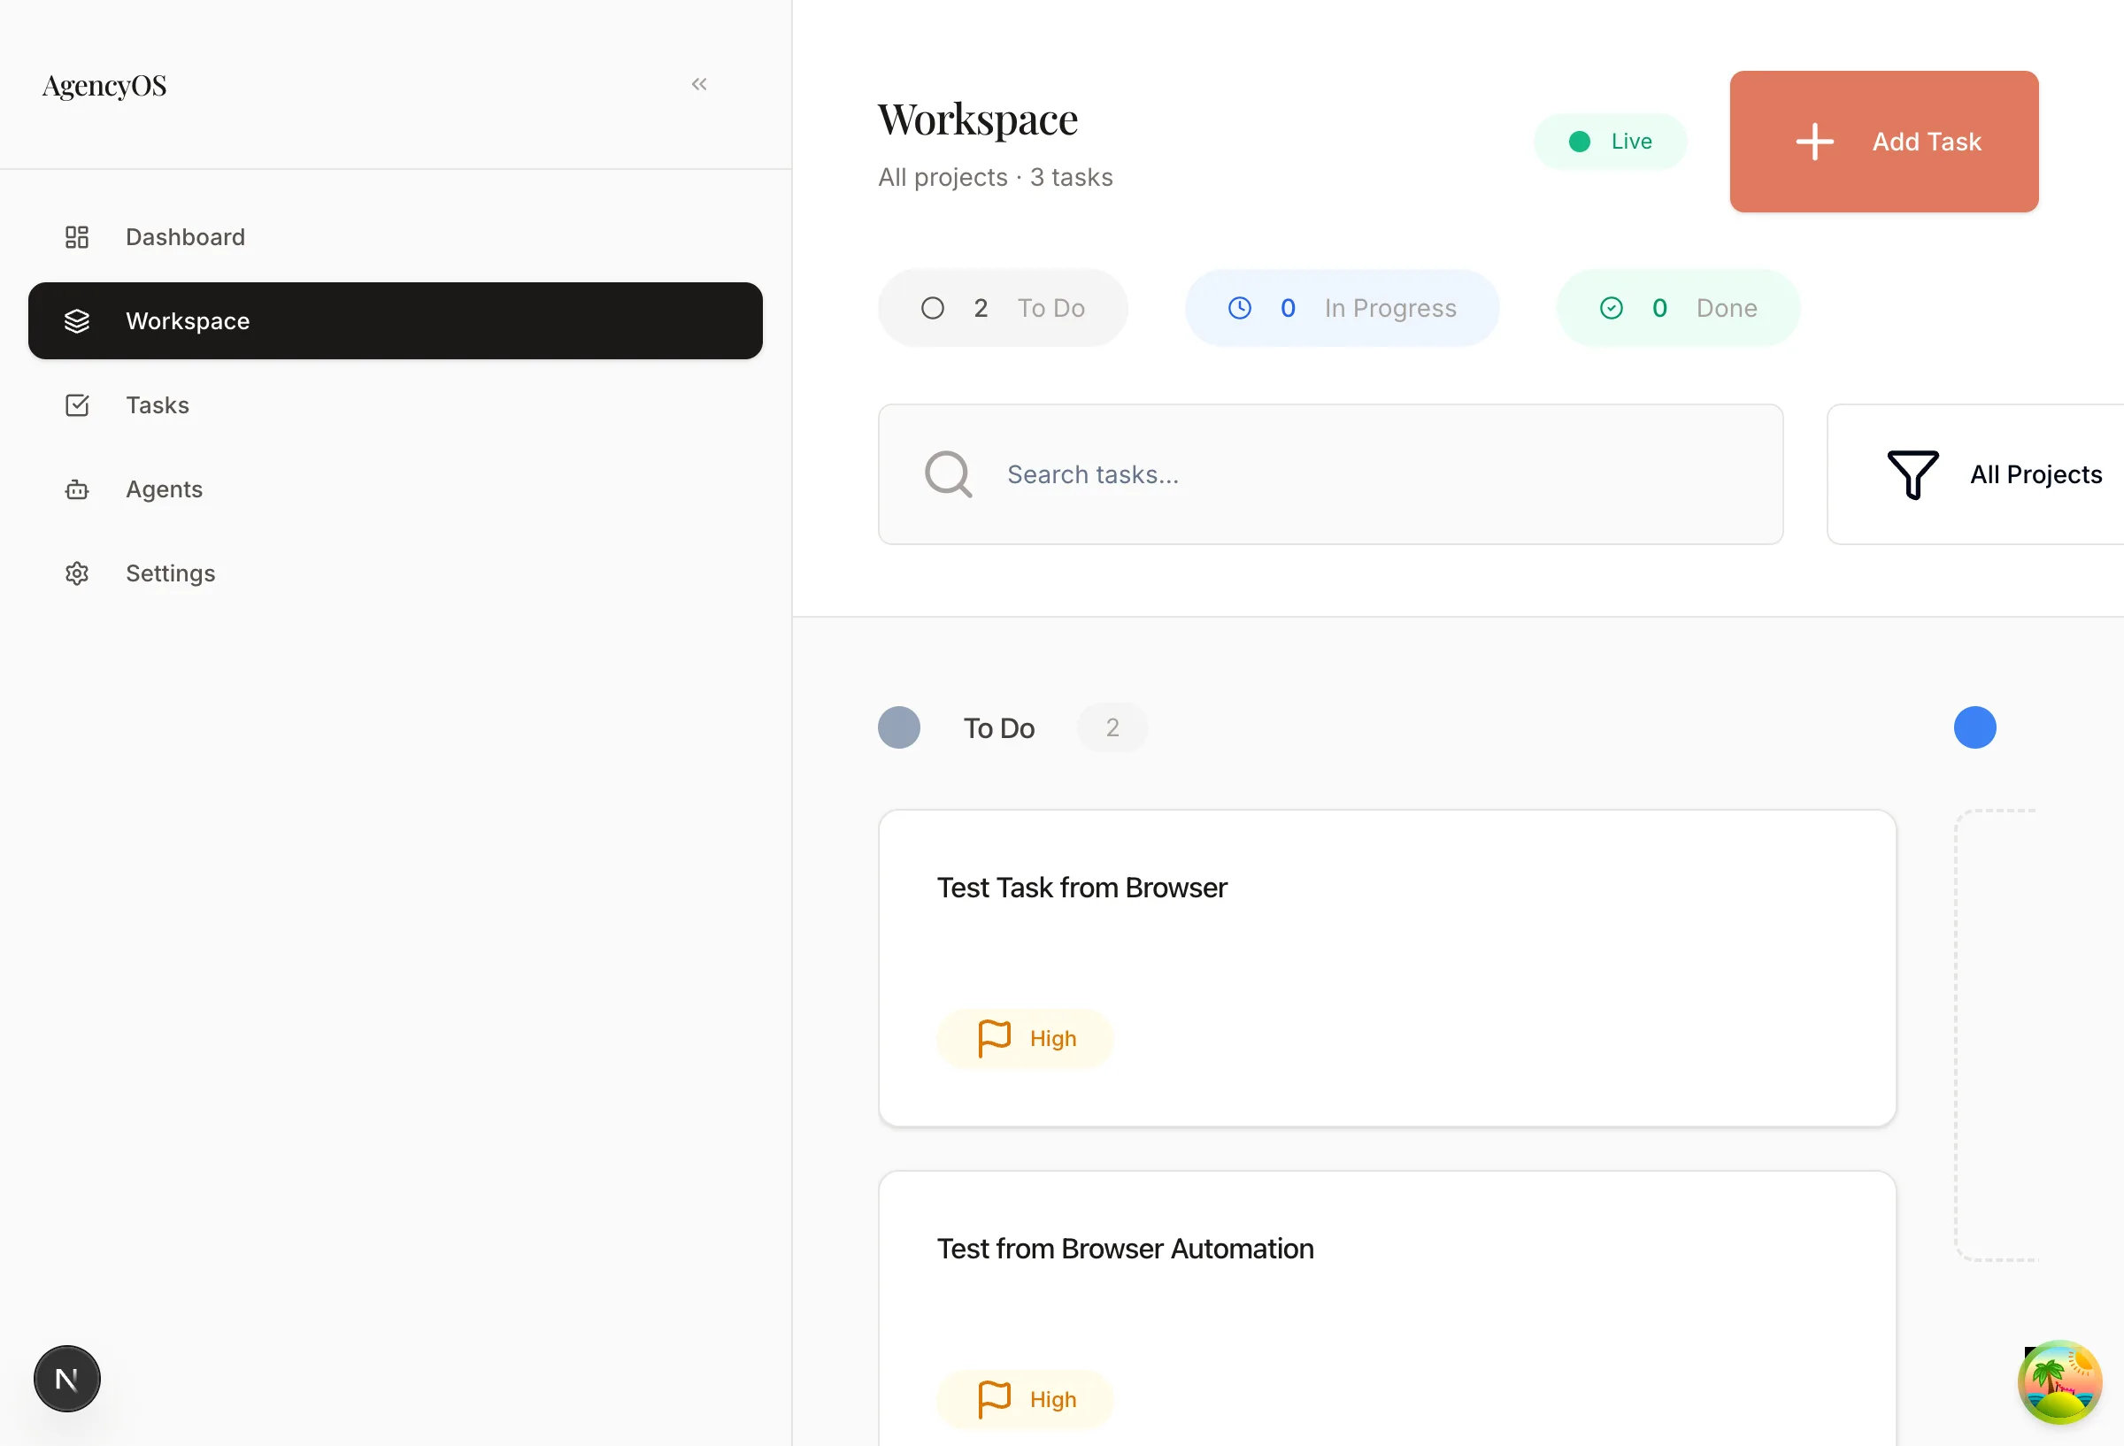The height and width of the screenshot is (1446, 2124).
Task: Collapse the To Do column via its circle
Action: 899,727
